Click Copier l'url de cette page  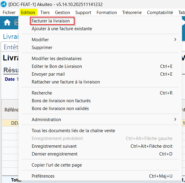(x=57, y=165)
